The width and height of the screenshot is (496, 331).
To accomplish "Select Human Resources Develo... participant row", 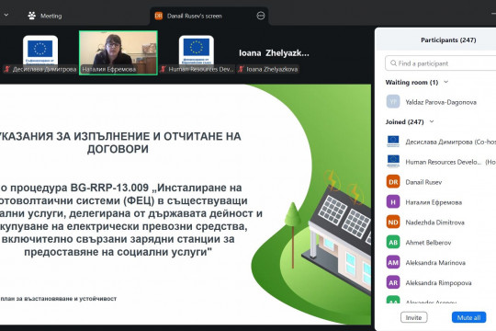I will pos(440,162).
